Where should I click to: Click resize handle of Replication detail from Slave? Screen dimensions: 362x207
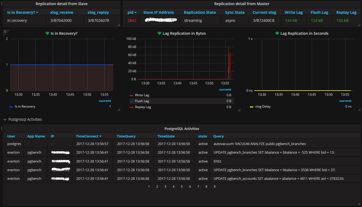(119, 25)
